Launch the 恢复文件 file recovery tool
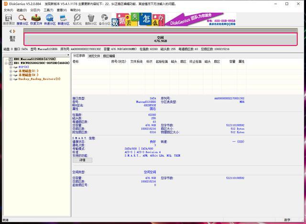 pos(36,20)
